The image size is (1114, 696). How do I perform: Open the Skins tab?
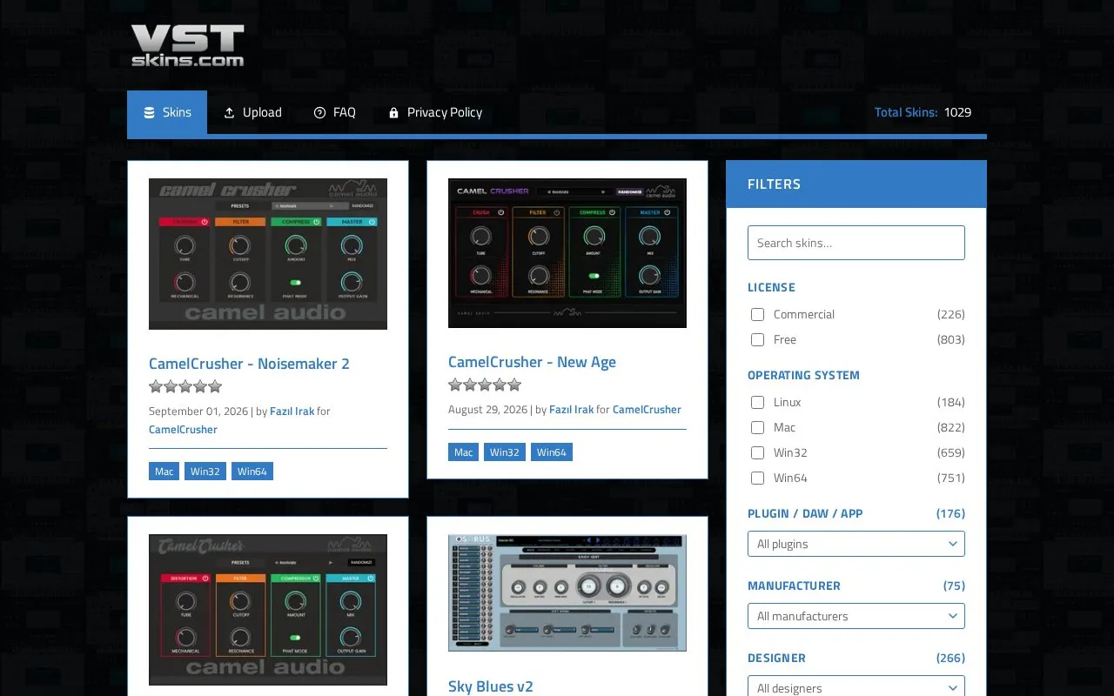(x=167, y=112)
